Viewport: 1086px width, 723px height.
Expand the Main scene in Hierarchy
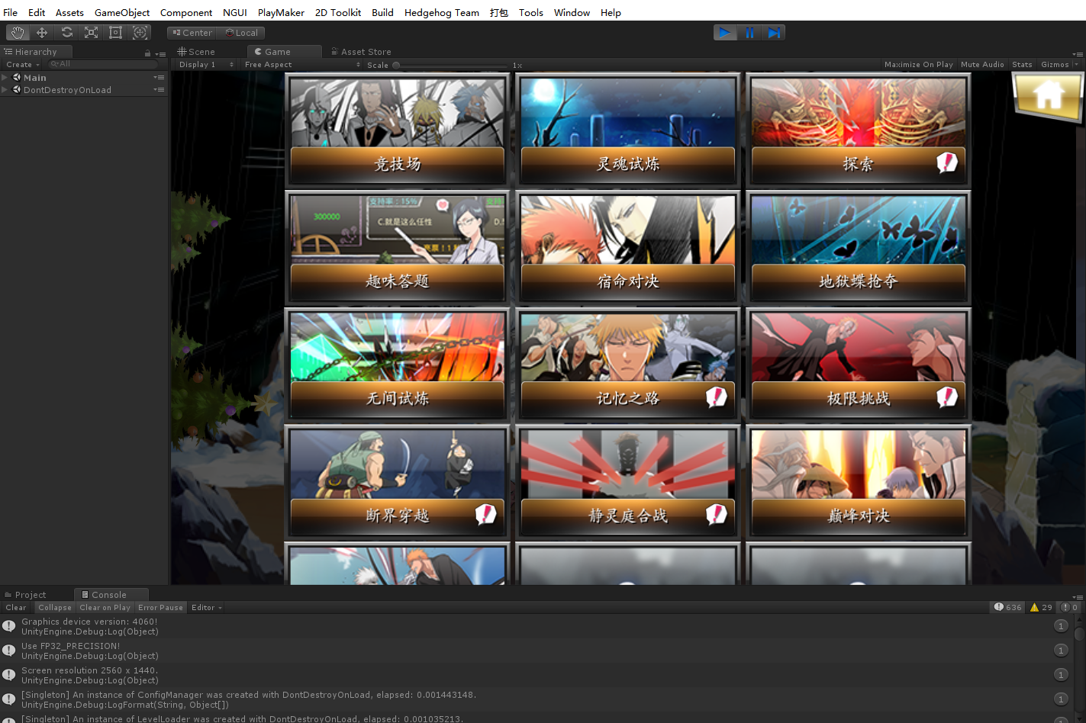click(5, 78)
